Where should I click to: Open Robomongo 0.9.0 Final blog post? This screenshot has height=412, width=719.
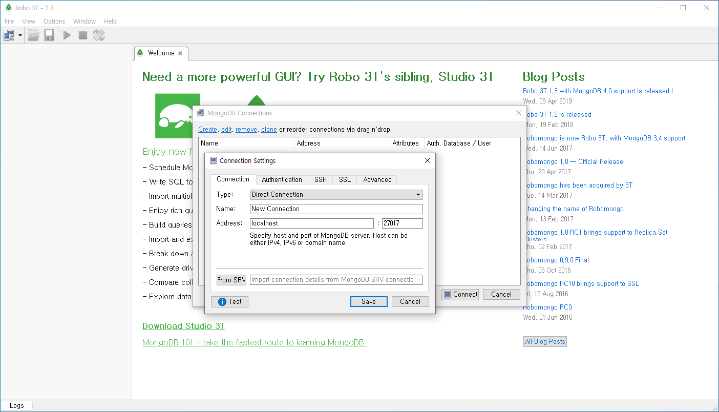556,260
